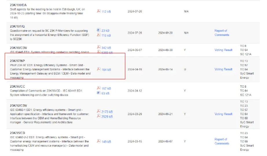View Voting Result for 23K/92/CDV
Screen dimensions: 267x156
click(x=223, y=114)
